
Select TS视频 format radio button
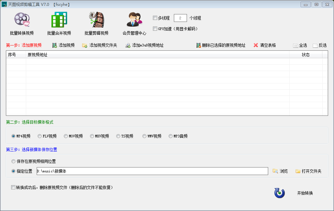(118, 136)
